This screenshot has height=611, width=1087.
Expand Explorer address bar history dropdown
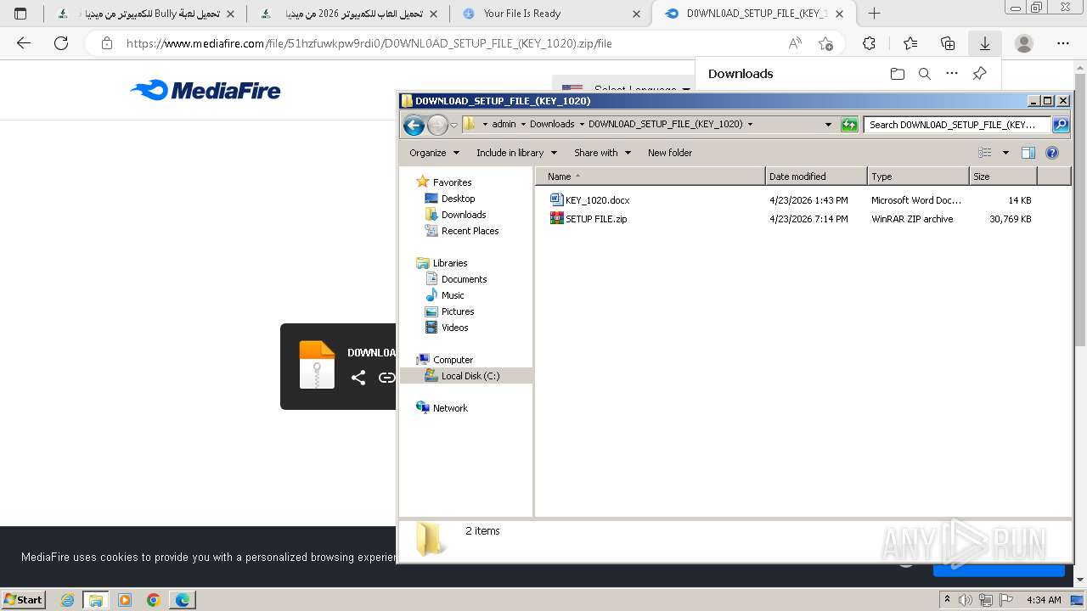828,125
